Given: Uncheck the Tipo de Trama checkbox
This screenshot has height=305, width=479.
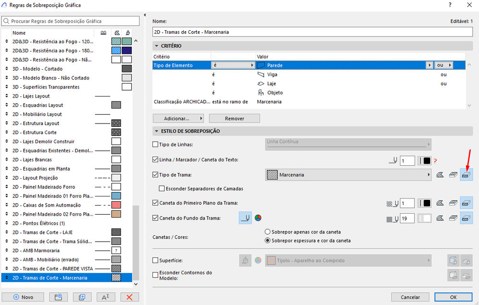Looking at the screenshot, I should click(x=155, y=175).
